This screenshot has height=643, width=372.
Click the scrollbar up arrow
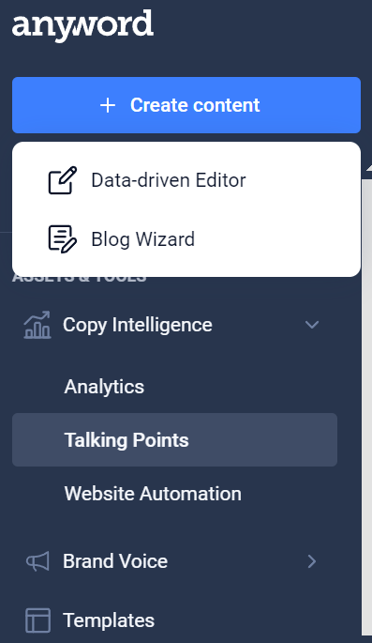369,168
